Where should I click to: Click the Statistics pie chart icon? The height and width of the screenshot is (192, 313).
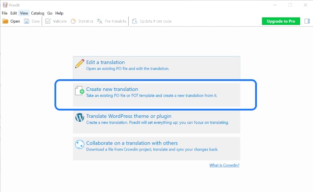(x=73, y=21)
